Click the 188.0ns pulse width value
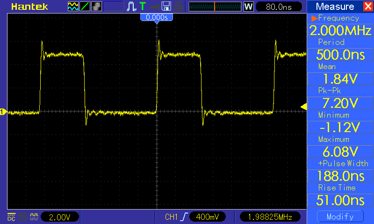This screenshot has height=224, width=374. pyautogui.click(x=340, y=176)
